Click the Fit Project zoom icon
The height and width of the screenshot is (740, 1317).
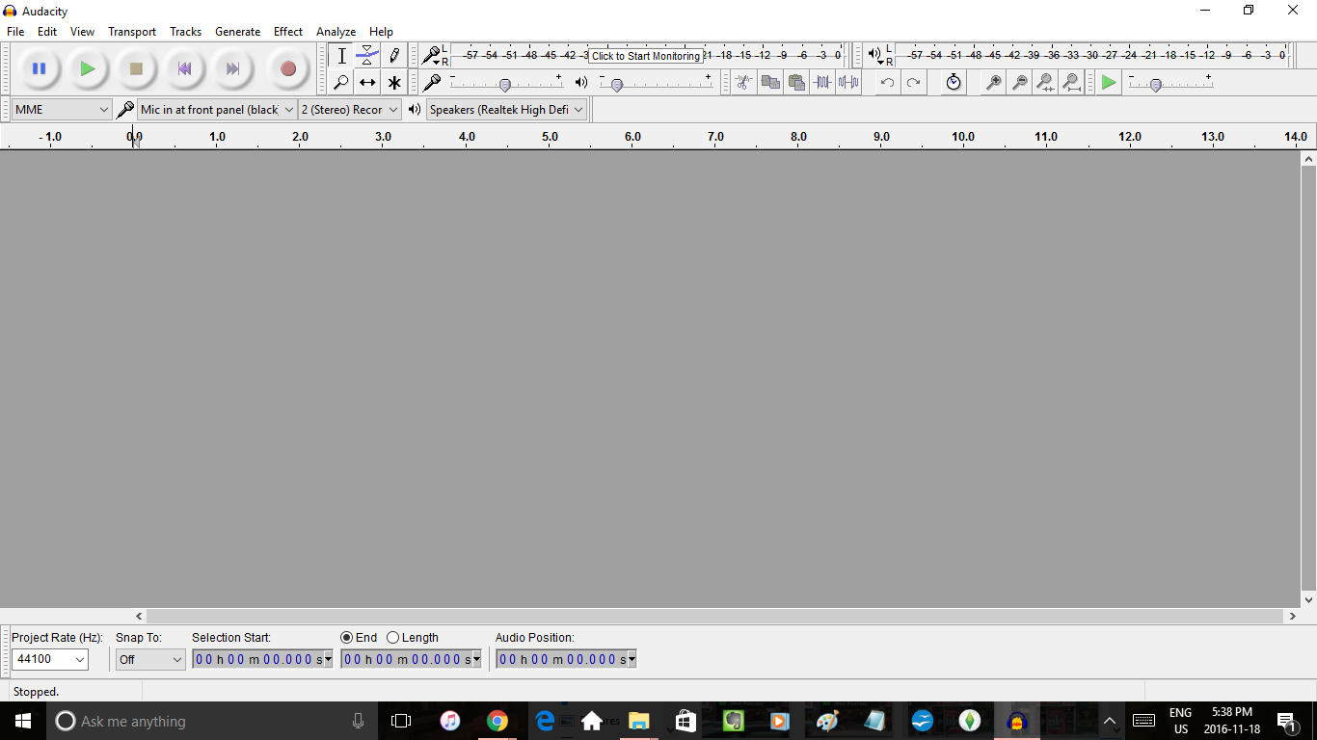(x=1071, y=83)
